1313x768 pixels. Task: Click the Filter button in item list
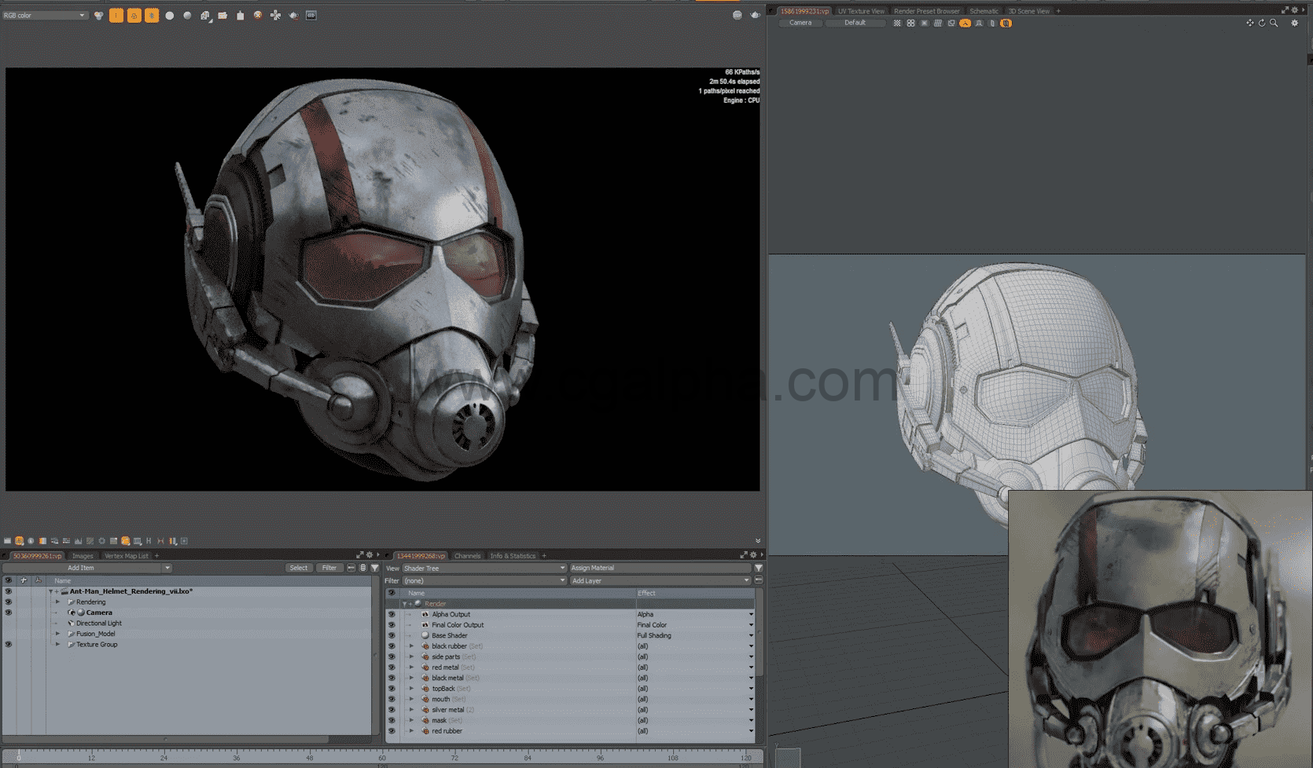(329, 568)
